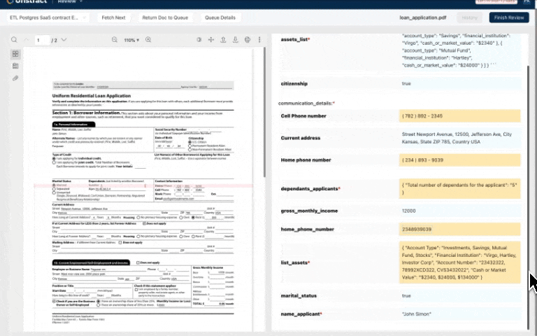Viewport: 537px width, 336px height.
Task: Check the 'Does not apply' mailing address box
Action: 121,241
